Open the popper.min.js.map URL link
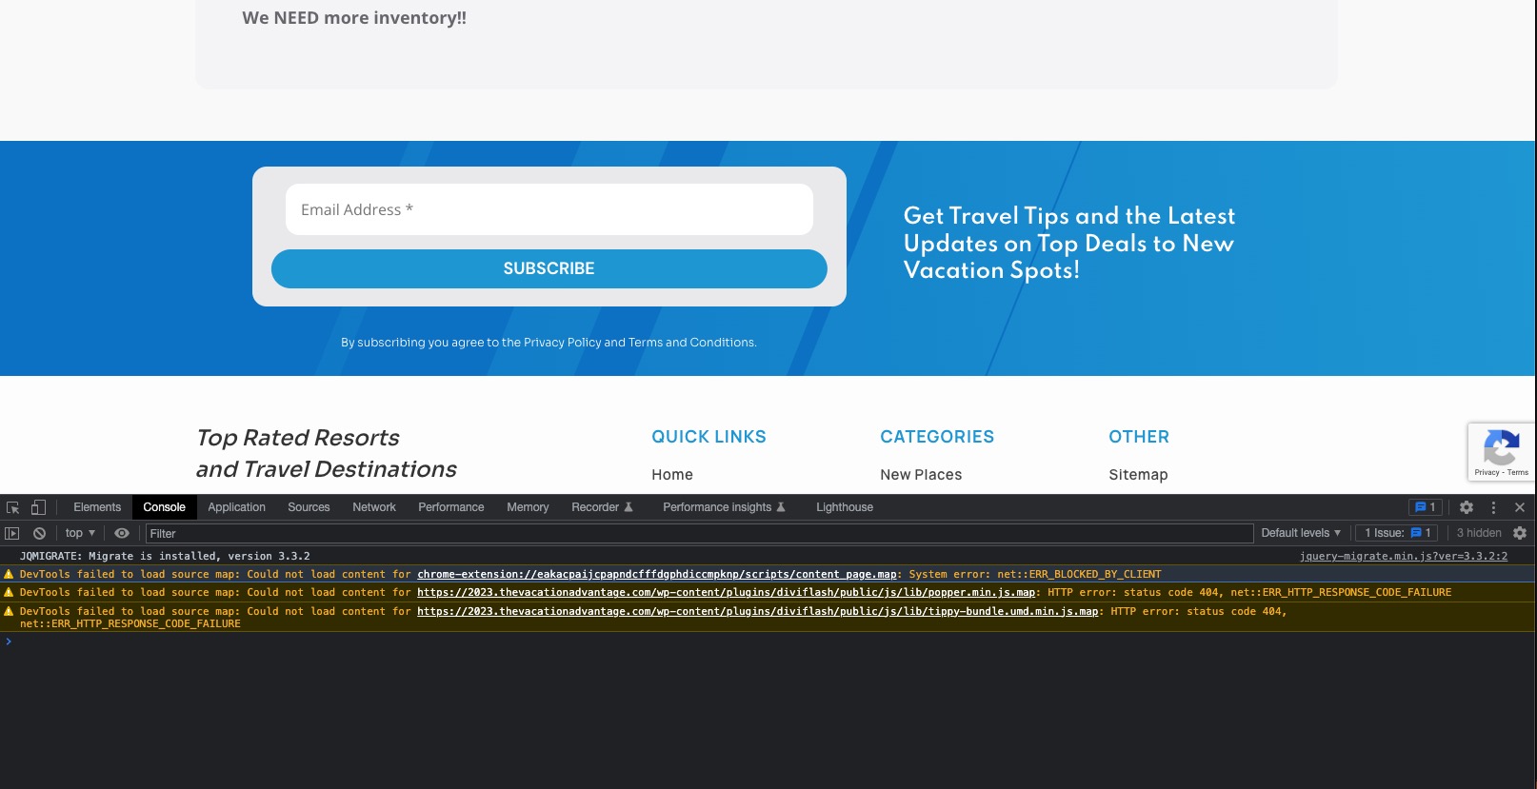Screen dimensions: 1537x789 tap(726, 592)
